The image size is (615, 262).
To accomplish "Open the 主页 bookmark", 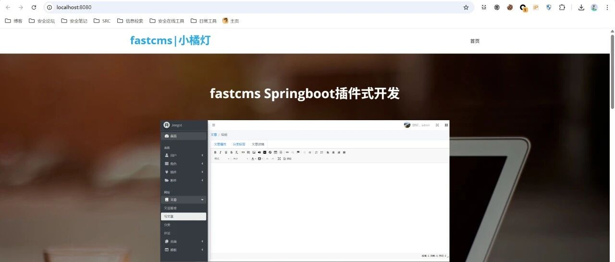I will (x=231, y=21).
